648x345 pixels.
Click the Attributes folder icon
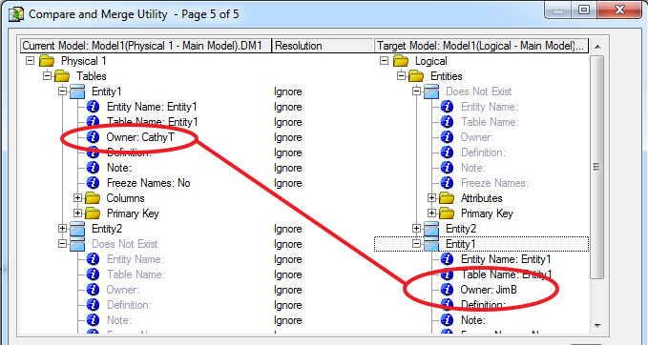coord(447,198)
